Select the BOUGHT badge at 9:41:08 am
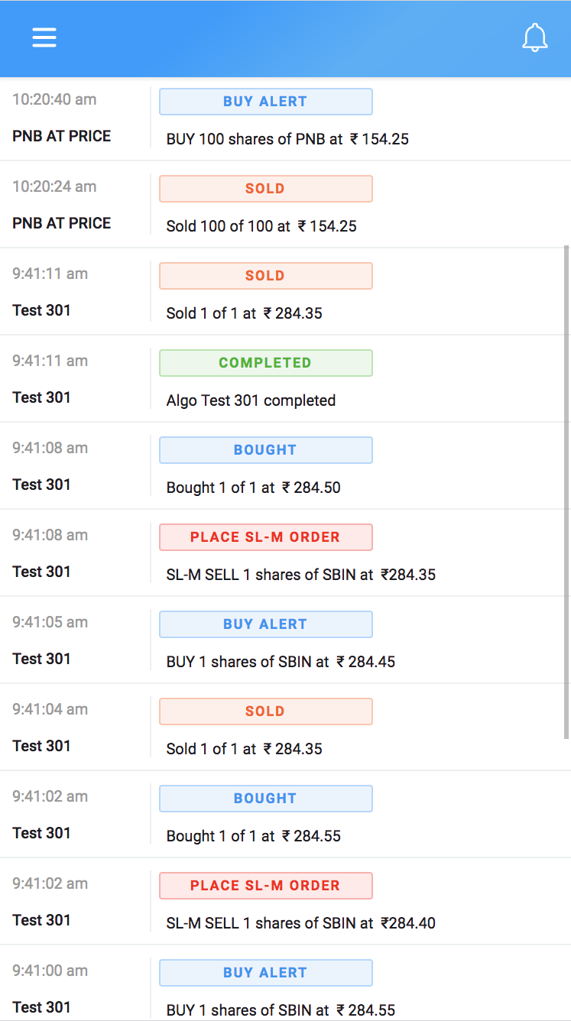 (266, 450)
